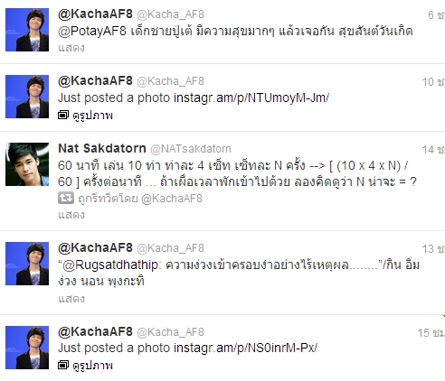Click the 14-hour timestamp on Nat Sakdatorn's tweet

pos(433,150)
